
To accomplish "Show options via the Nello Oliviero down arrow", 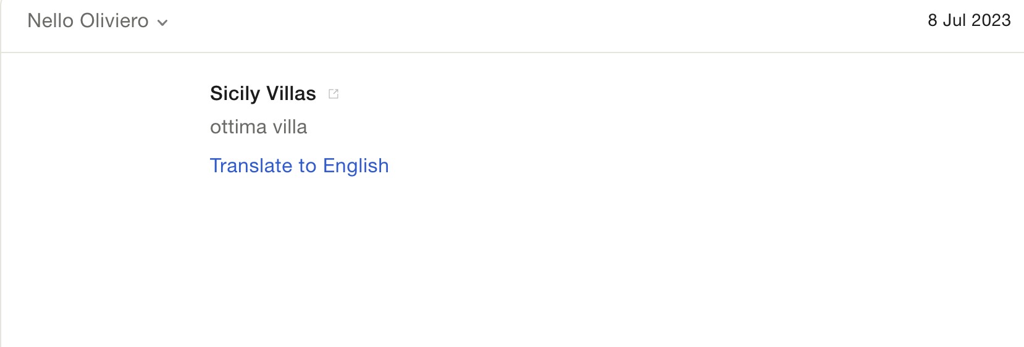I will point(162,23).
